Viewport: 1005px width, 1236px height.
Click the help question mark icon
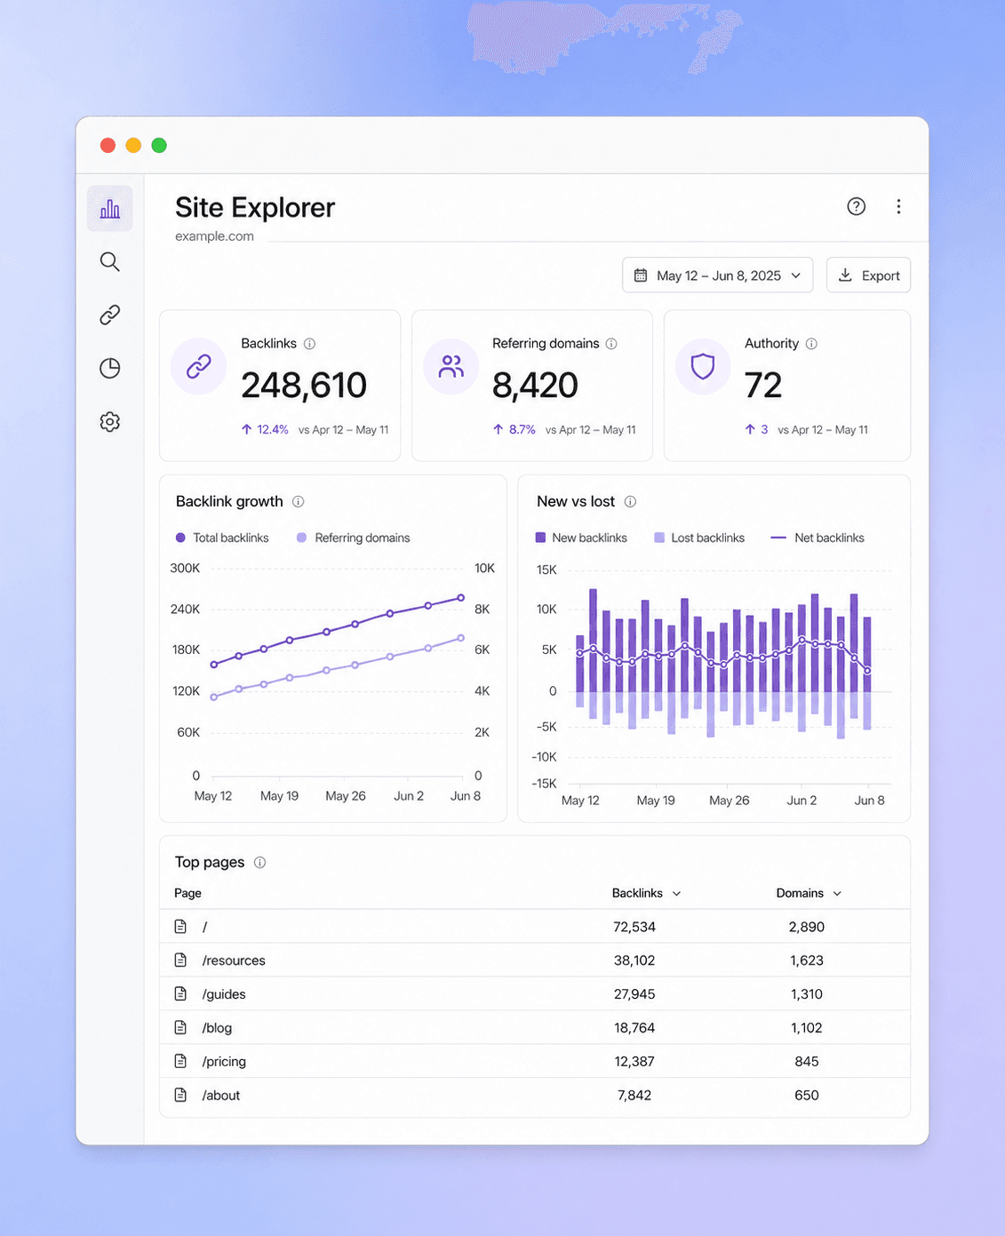tap(857, 206)
